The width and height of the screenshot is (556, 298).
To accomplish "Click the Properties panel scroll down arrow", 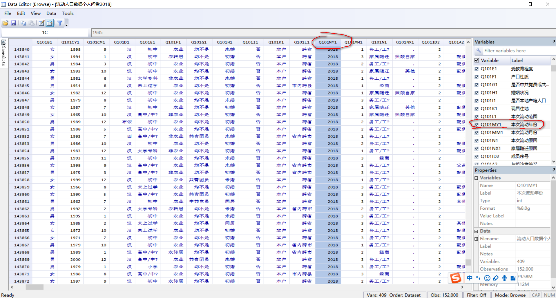I will tap(554, 287).
